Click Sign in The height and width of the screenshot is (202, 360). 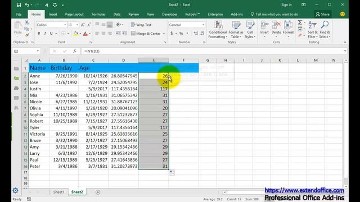pyautogui.click(x=286, y=5)
